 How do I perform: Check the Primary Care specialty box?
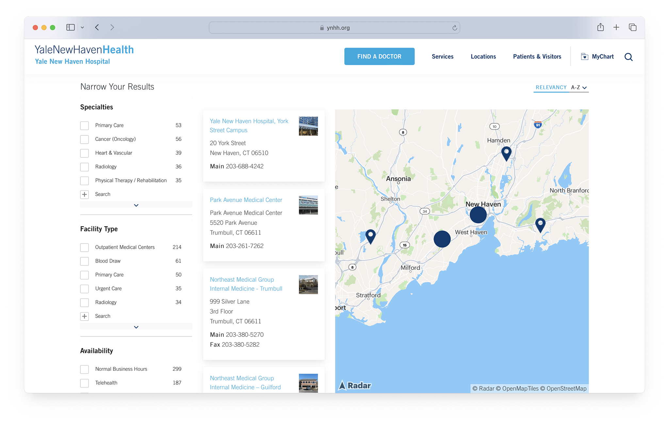pos(85,125)
